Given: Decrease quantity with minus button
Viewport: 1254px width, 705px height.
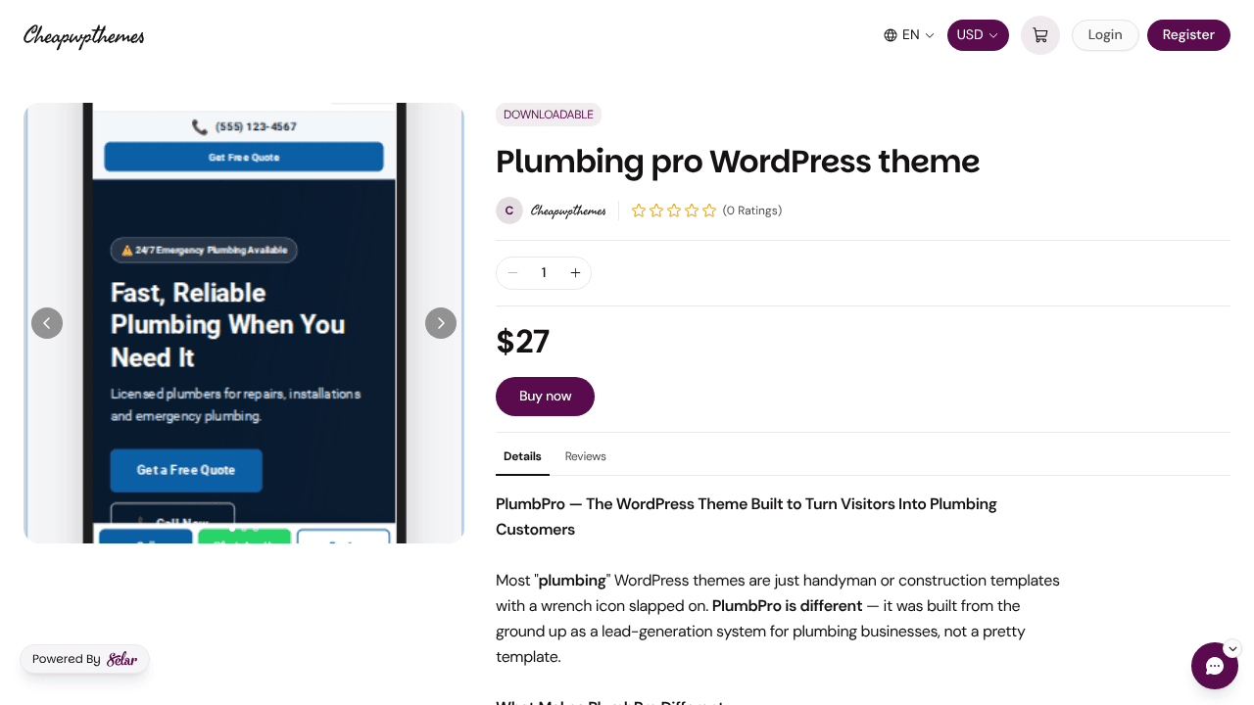Looking at the screenshot, I should (512, 273).
